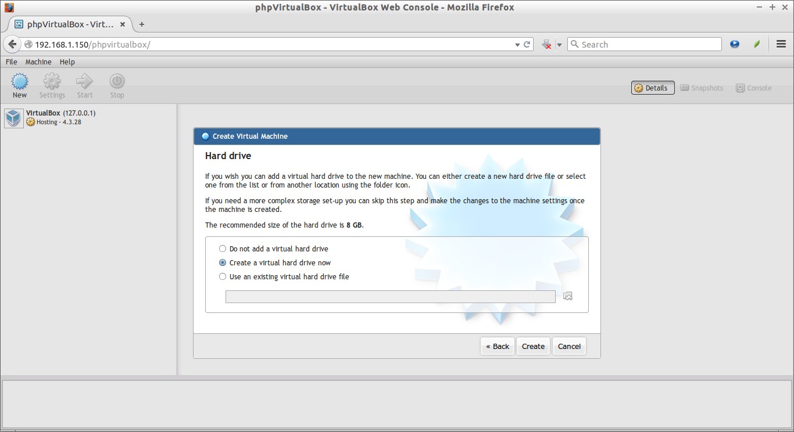Cancel the Create Virtual Machine wizard
Screen dimensions: 794x432
(569, 346)
